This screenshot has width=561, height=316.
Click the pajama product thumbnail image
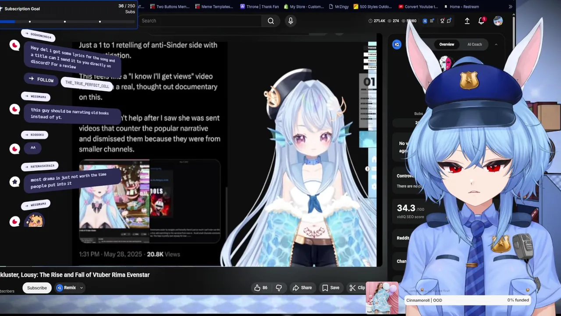(382, 298)
